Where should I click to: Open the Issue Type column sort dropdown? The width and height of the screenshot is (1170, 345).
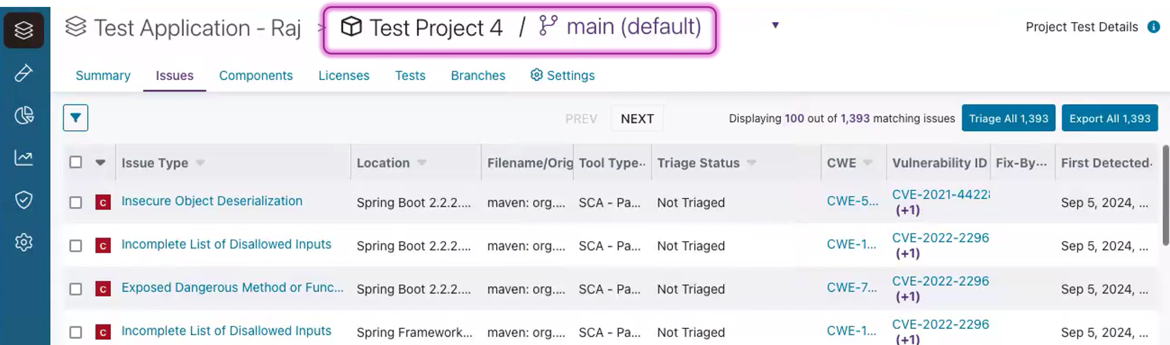[200, 163]
